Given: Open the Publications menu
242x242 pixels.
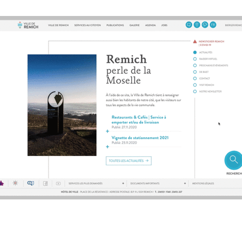Looking at the screenshot, I should point(115,25).
